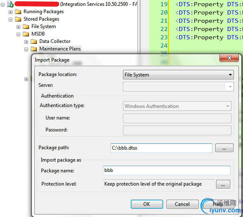Open the Authentication type dropdown
The image size is (243, 217).
[177, 106]
